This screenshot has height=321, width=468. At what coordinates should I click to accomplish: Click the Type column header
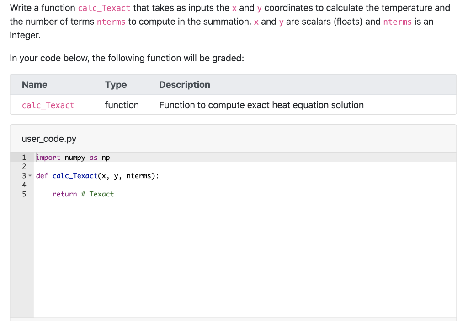116,85
